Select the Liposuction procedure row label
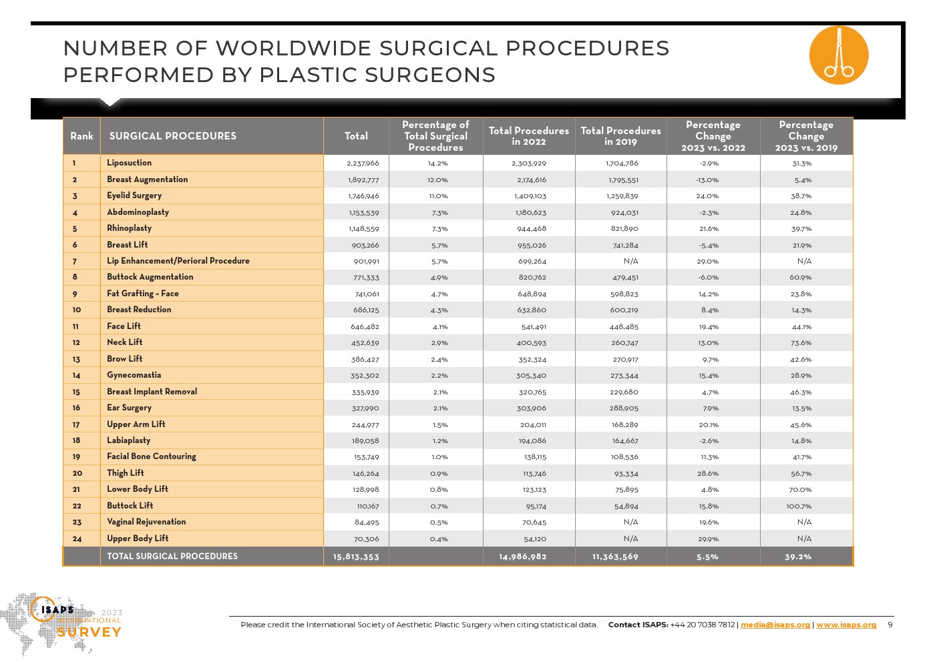 (129, 163)
